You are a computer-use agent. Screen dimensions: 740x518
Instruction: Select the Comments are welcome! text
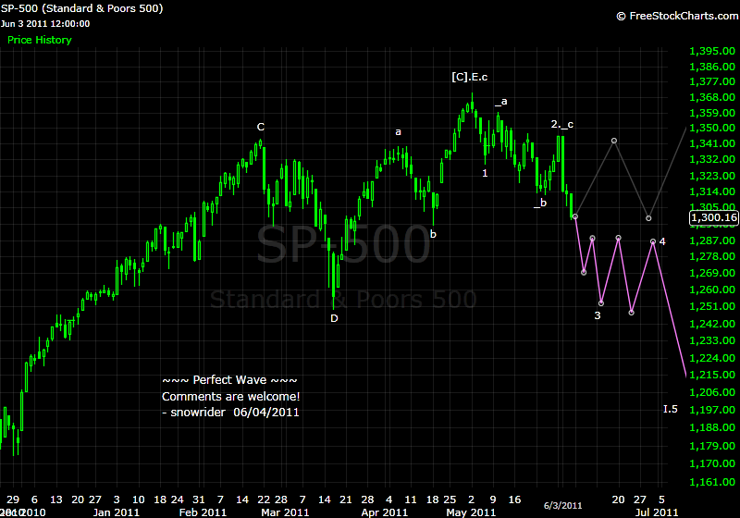[x=230, y=397]
